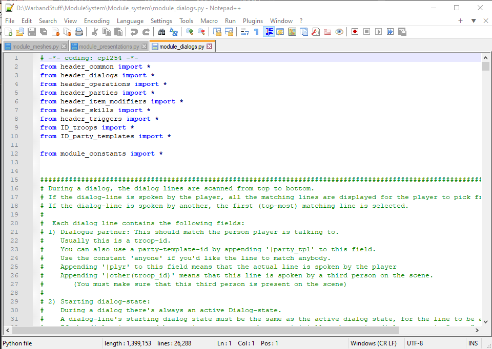Screen dimensions: 492x349
Task: Open the Edit menu
Action: point(26,20)
